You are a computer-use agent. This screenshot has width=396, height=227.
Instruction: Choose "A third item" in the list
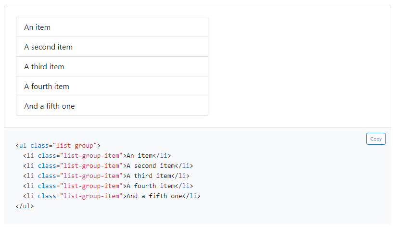tap(112, 67)
